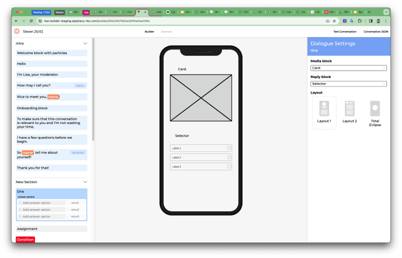Image resolution: width=402 pixels, height=258 pixels.
Task: Switch to the Builder tab
Action: tap(149, 31)
